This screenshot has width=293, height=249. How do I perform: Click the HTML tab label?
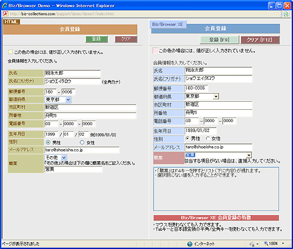[11, 22]
